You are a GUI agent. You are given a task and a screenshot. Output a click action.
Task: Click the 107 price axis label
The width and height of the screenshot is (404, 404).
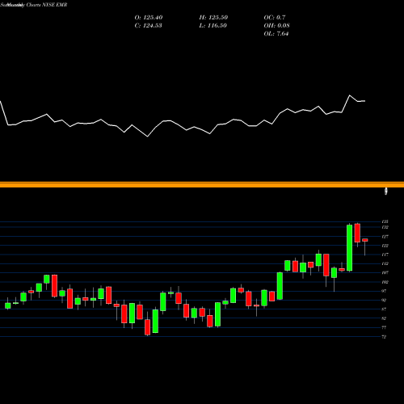pyautogui.click(x=385, y=272)
